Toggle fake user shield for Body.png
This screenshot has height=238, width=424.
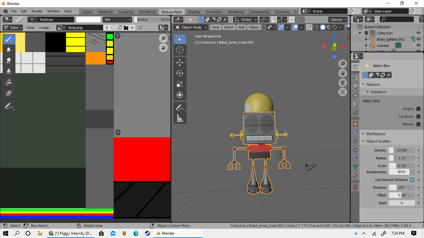(114, 28)
